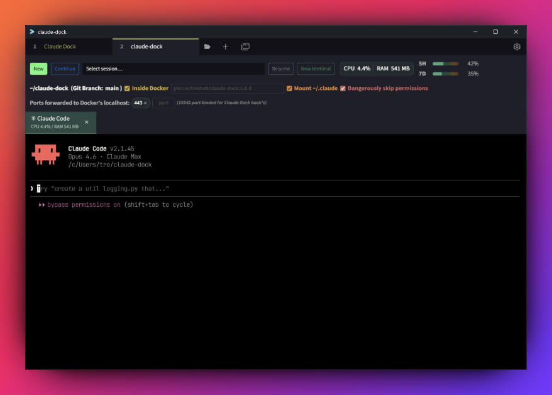The image size is (552, 395).
Task: Close the Claude Code terminal tab
Action: [87, 122]
